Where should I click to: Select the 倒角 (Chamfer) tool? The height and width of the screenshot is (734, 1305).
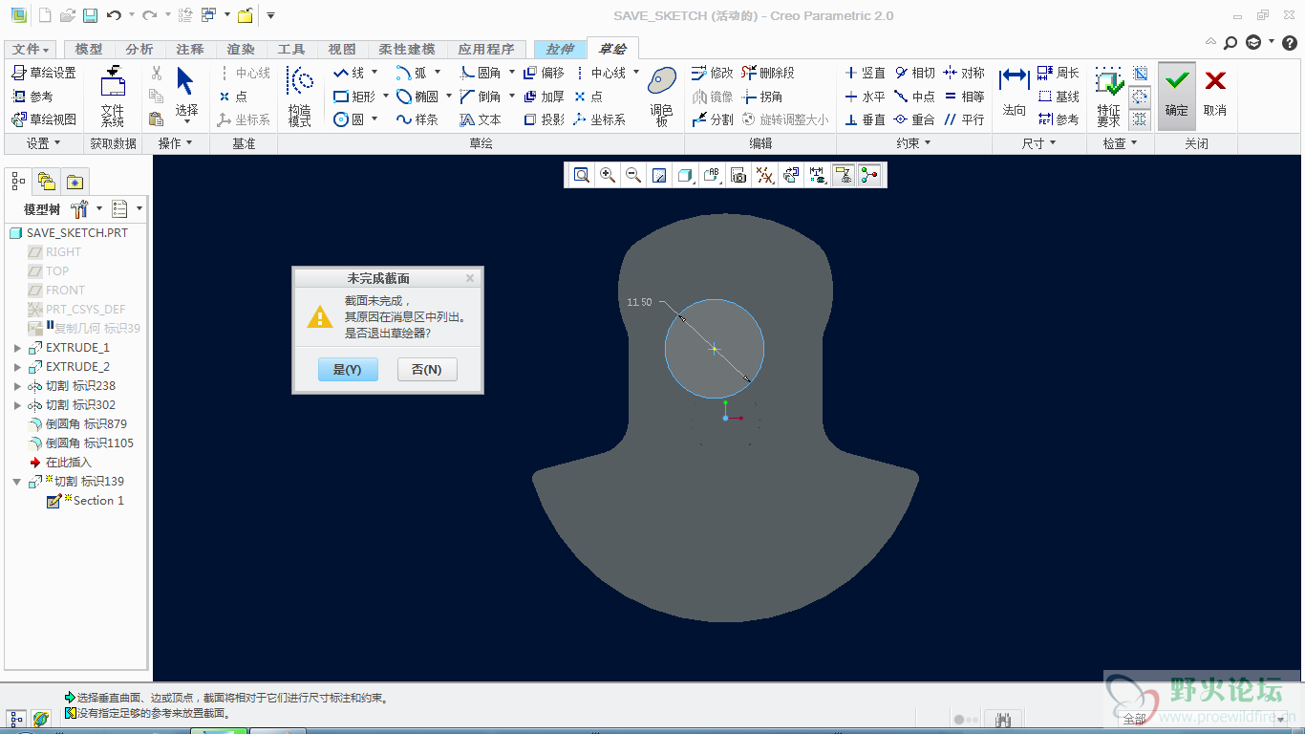(481, 97)
